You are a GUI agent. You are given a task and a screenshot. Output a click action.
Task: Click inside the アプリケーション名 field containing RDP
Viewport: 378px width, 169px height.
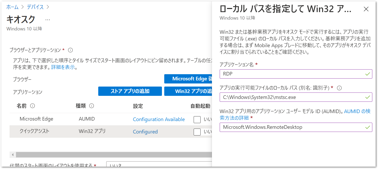coord(284,74)
